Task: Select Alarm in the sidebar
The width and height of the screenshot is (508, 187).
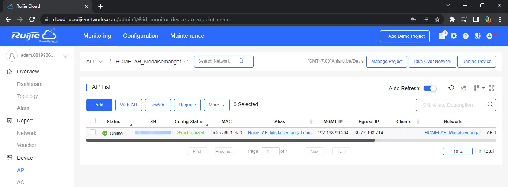Action: point(24,108)
